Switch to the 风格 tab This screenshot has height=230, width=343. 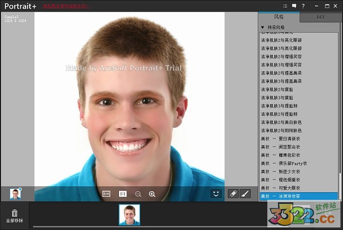pos(279,17)
